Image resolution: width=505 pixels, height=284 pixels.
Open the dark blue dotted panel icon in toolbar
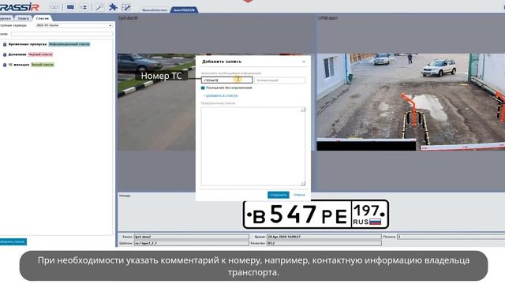[70, 7]
